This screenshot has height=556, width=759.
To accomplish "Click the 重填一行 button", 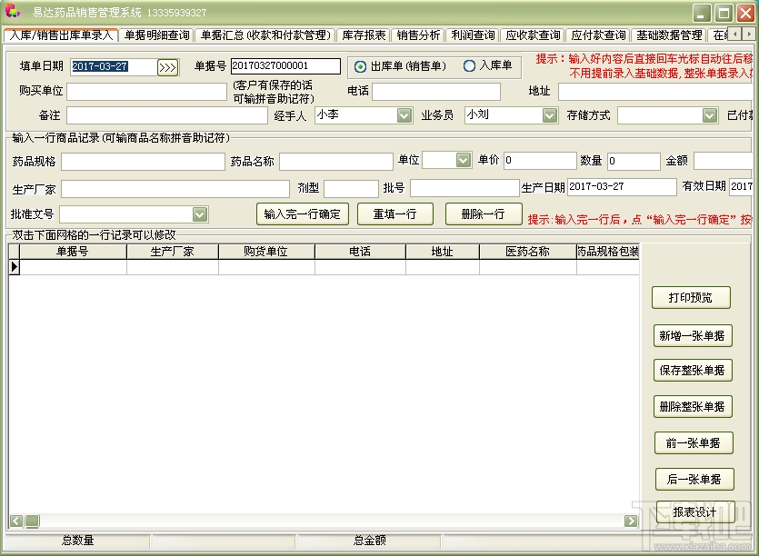I will [395, 213].
